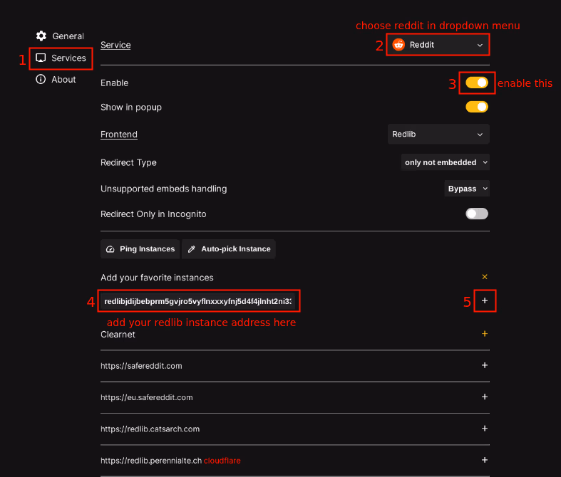Viewport: 561px width, 477px height.
Task: Add eu.safereddit.com instance using plus icon
Action: click(x=485, y=397)
